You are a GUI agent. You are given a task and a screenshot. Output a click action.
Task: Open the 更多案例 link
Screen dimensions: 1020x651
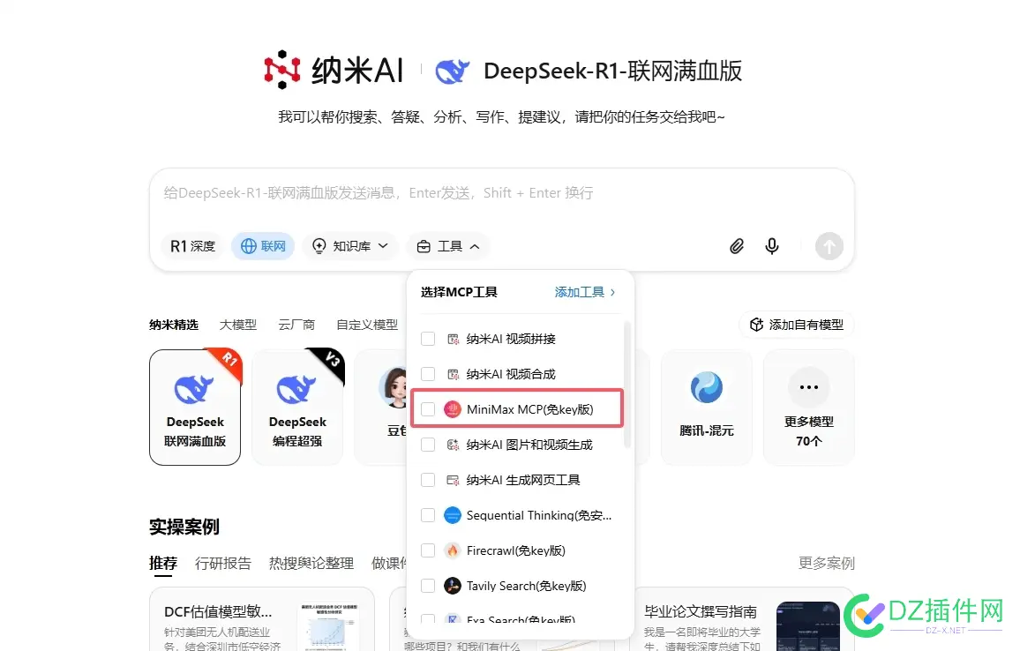point(826,562)
